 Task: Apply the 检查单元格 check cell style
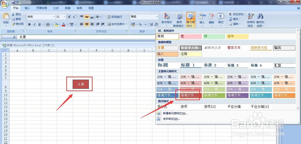point(191,48)
